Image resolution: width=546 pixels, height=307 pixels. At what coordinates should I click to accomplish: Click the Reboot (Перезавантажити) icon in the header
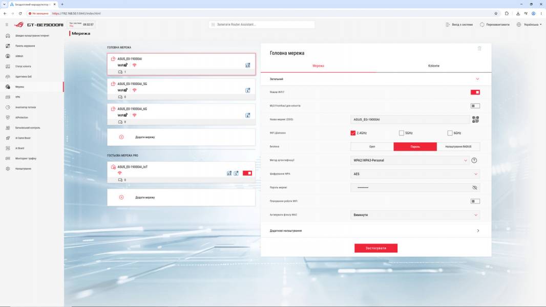[482, 25]
